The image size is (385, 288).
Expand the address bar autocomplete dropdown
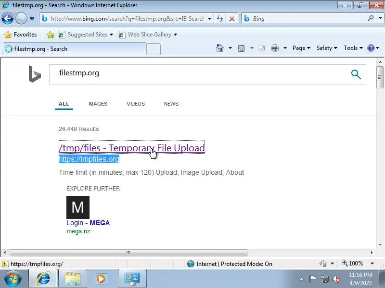[x=209, y=19]
